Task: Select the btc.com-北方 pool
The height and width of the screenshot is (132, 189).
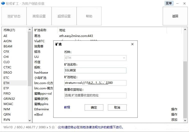Action: pyautogui.click(x=44, y=83)
